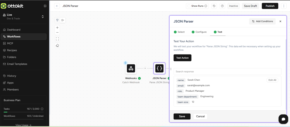Collapse the sidebar using the panel icon
The height and width of the screenshot is (127, 290).
45,6
